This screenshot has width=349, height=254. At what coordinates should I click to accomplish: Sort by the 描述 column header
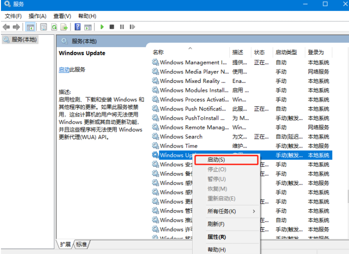[240, 52]
